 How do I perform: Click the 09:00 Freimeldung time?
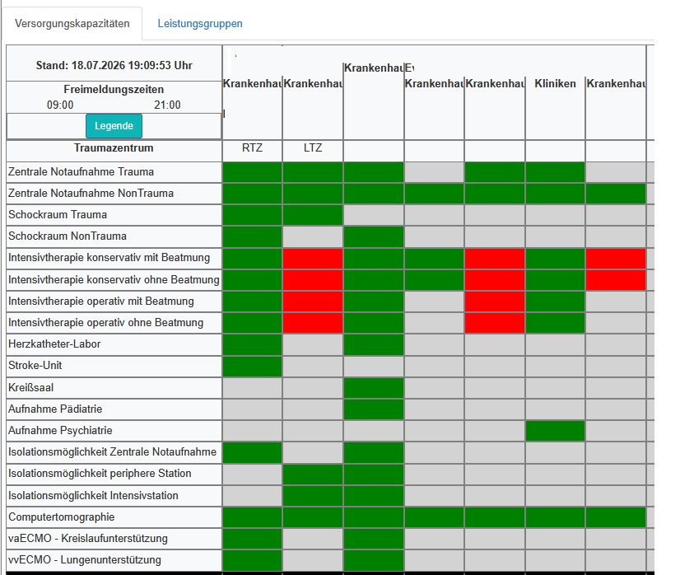(x=60, y=105)
